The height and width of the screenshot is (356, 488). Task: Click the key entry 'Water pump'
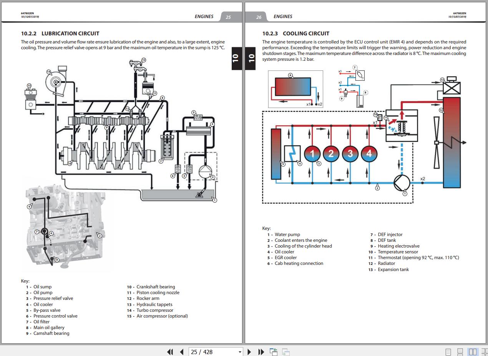(287, 235)
